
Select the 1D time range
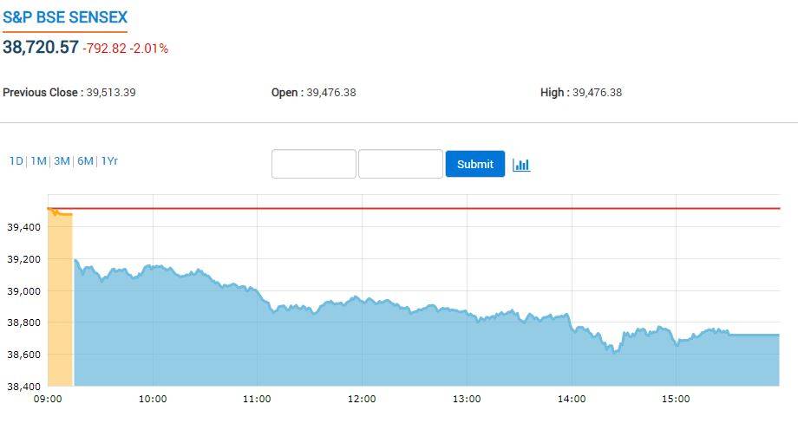16,161
